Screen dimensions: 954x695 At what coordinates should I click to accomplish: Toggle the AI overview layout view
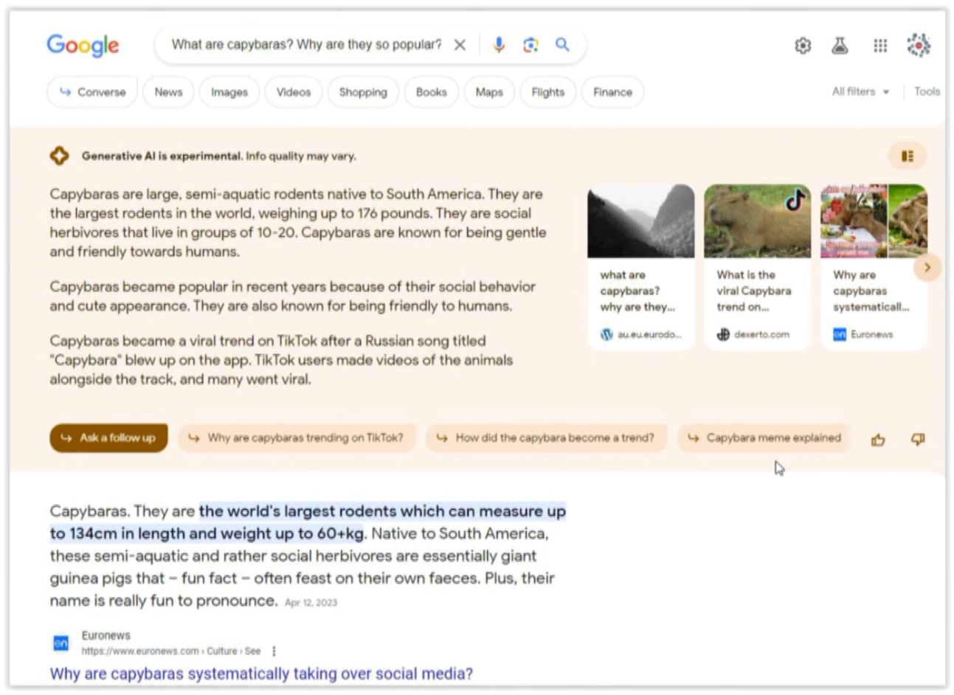[908, 156]
